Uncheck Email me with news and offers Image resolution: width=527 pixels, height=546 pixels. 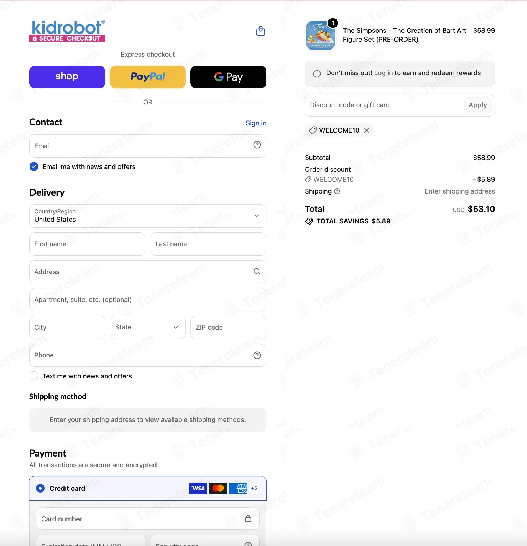tap(34, 166)
